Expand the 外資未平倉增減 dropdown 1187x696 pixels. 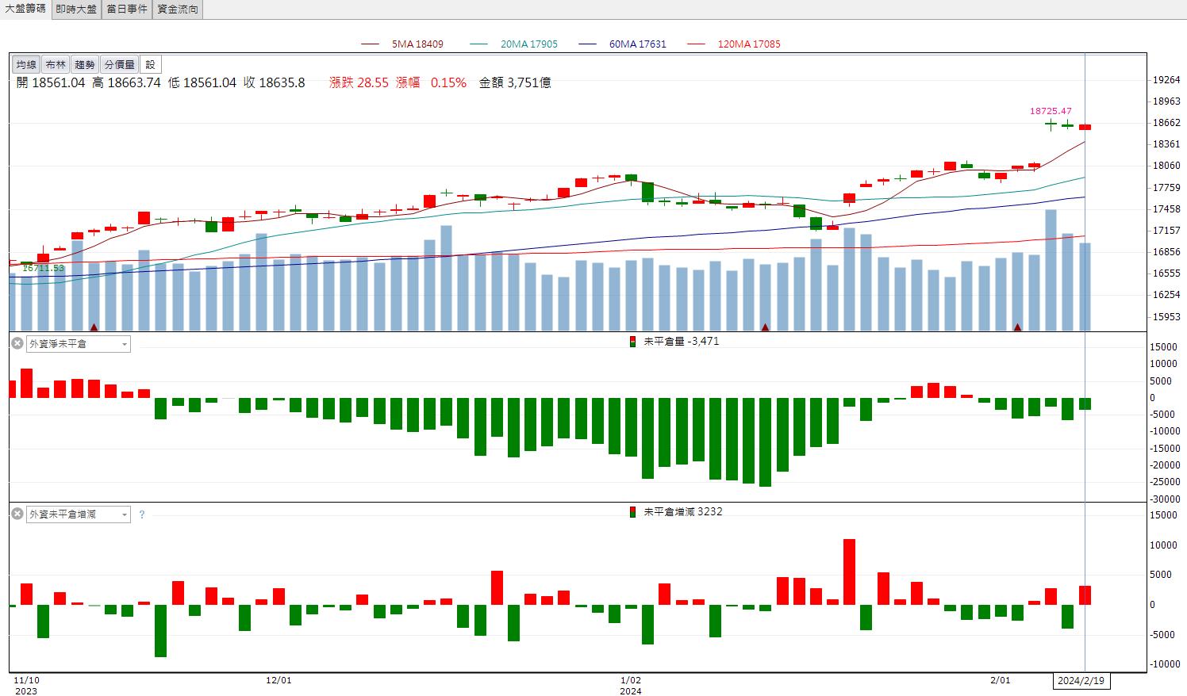(x=125, y=514)
